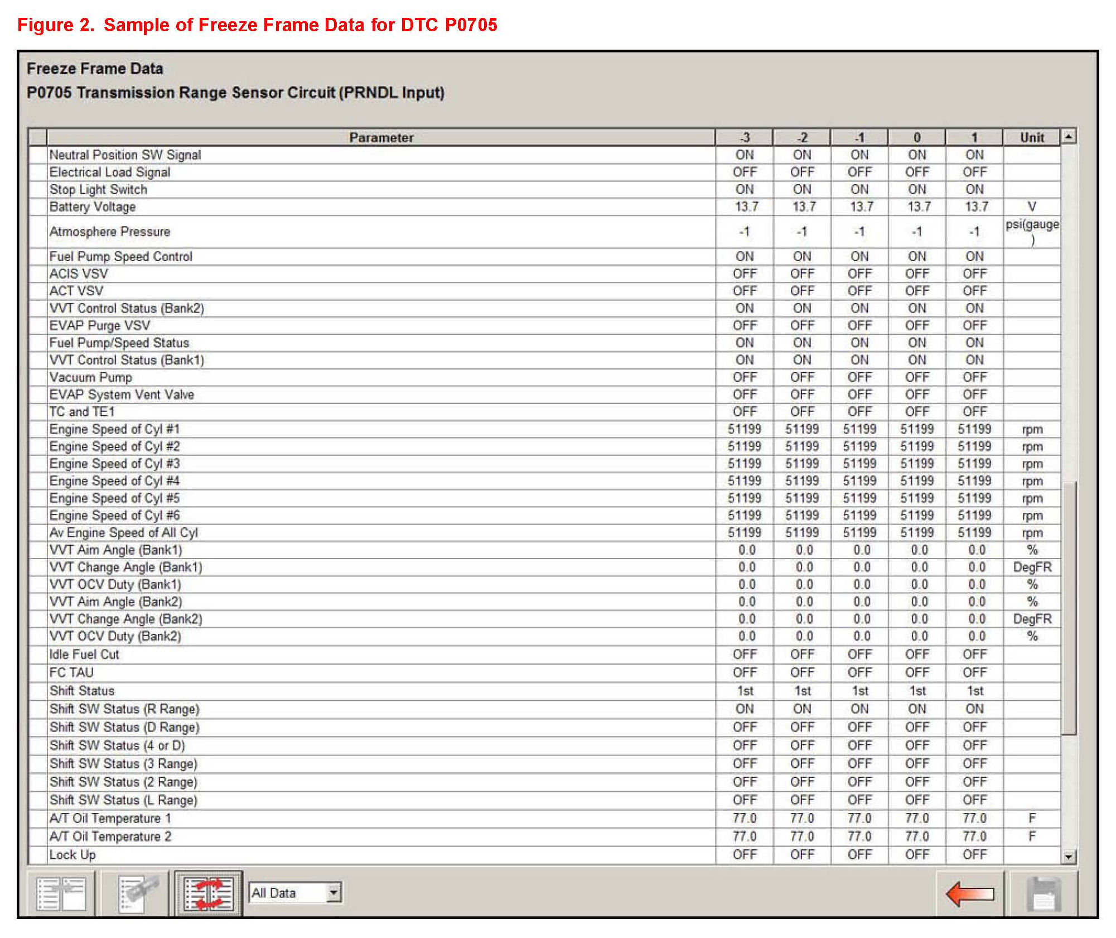Select the Shift Status parameter row
This screenshot has height=938, width=1116.
tap(82, 691)
